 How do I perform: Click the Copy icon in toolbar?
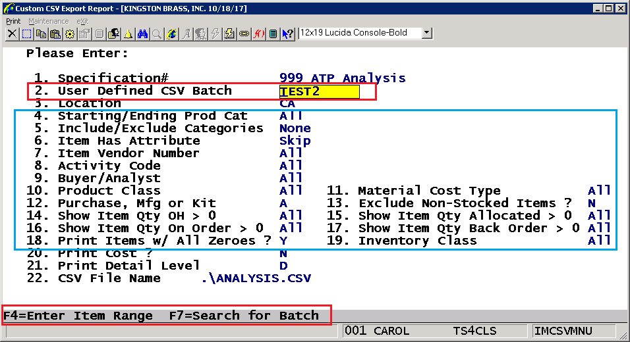tap(41, 34)
